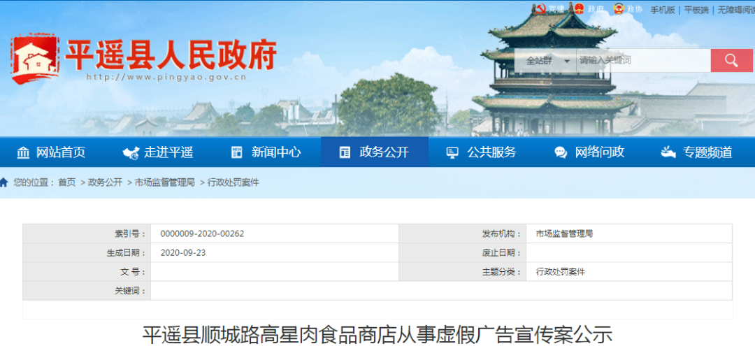This screenshot has width=755, height=346.
Task: Click 市场监督管理局 in the breadcrumb
Action: click(165, 182)
